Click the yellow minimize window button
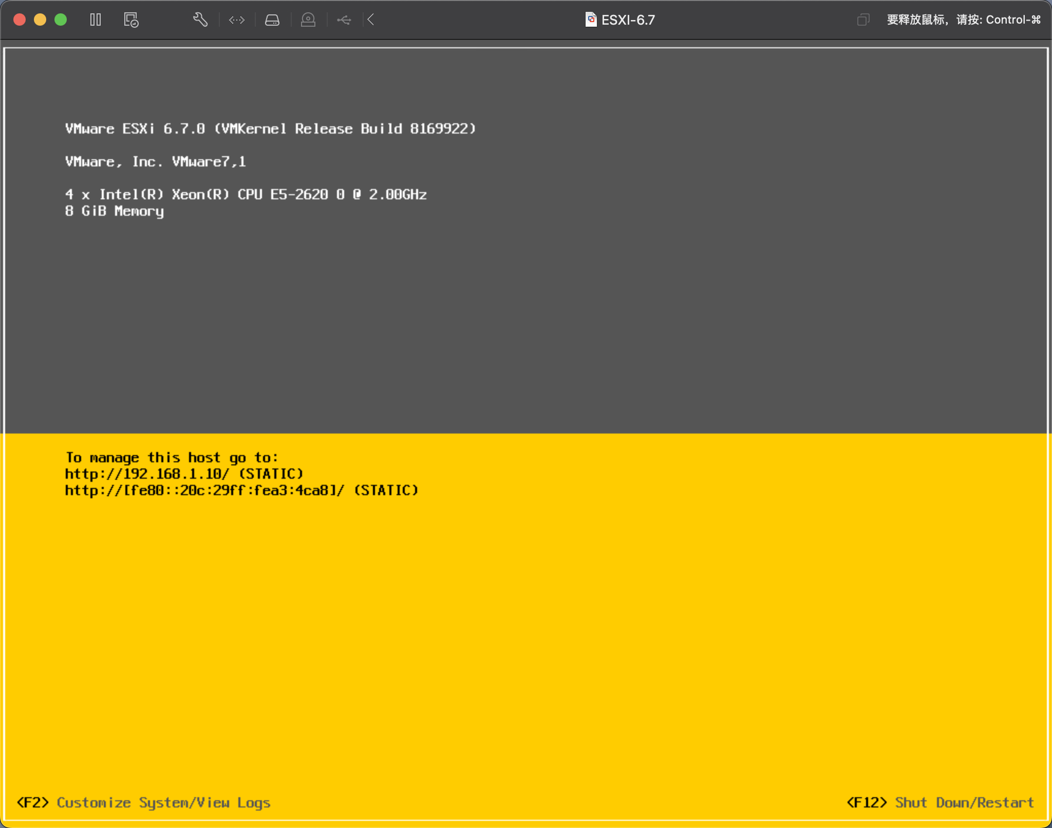Image resolution: width=1052 pixels, height=828 pixels. [x=40, y=20]
